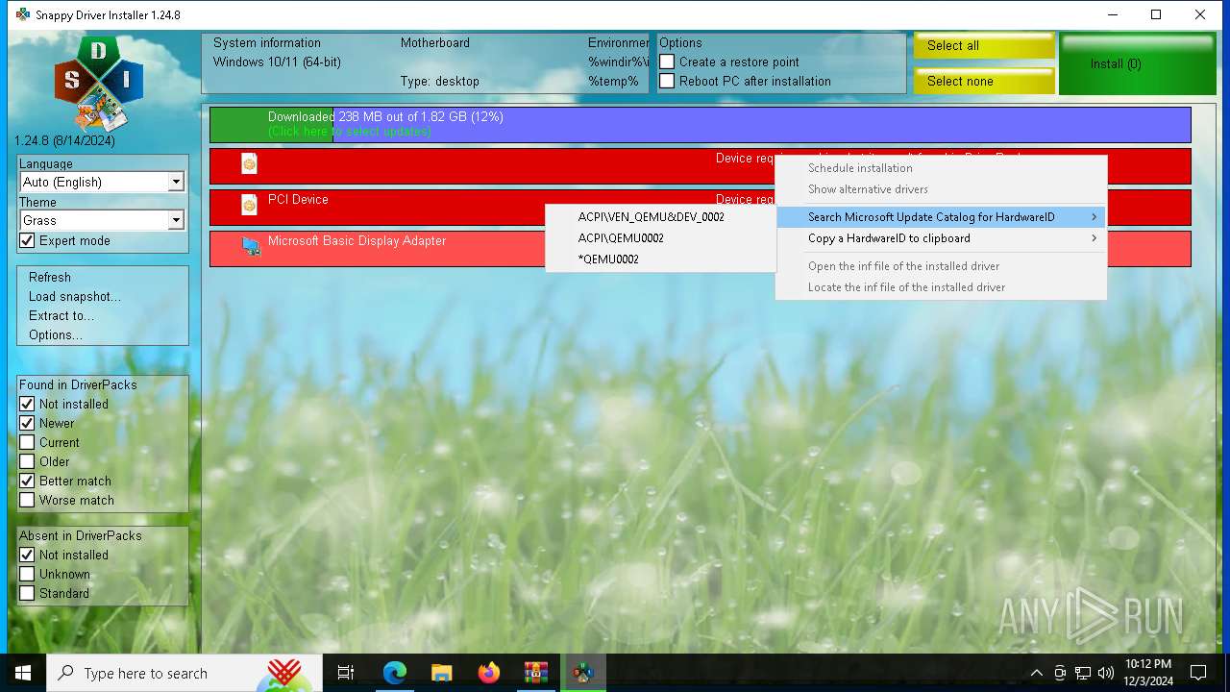This screenshot has width=1230, height=692.
Task: Click the Select none button
Action: [984, 81]
